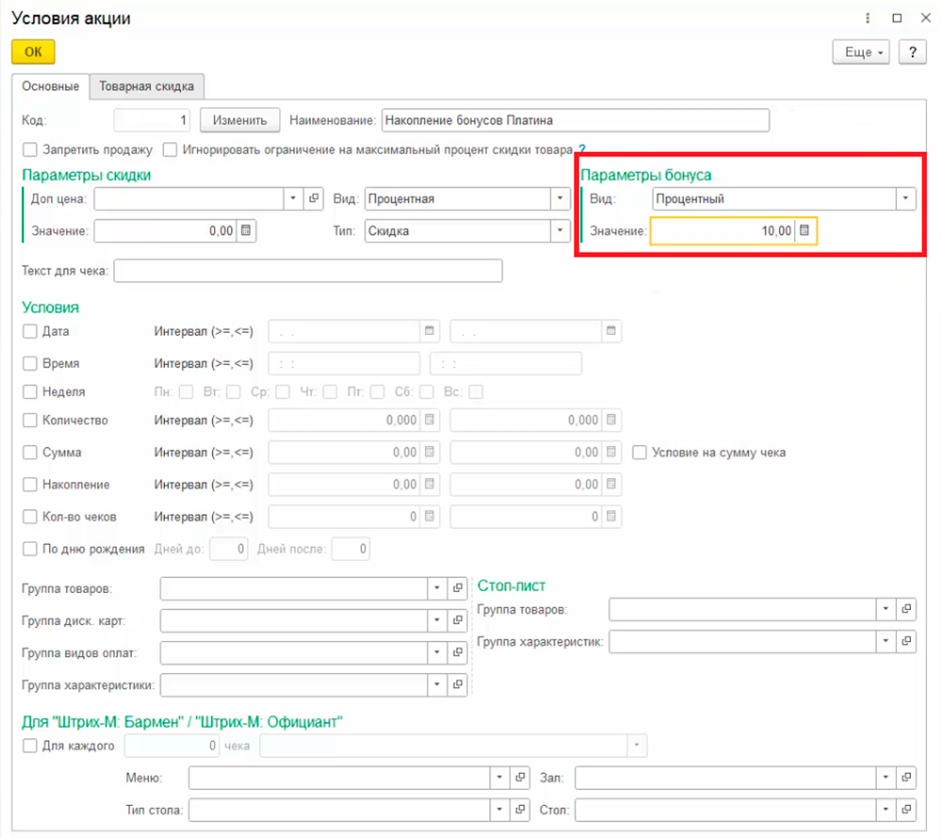This screenshot has height=838, width=943.
Task: Click open-form icon beside Группа диск. карт
Action: tap(457, 621)
